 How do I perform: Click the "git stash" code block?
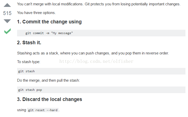pos(101,71)
